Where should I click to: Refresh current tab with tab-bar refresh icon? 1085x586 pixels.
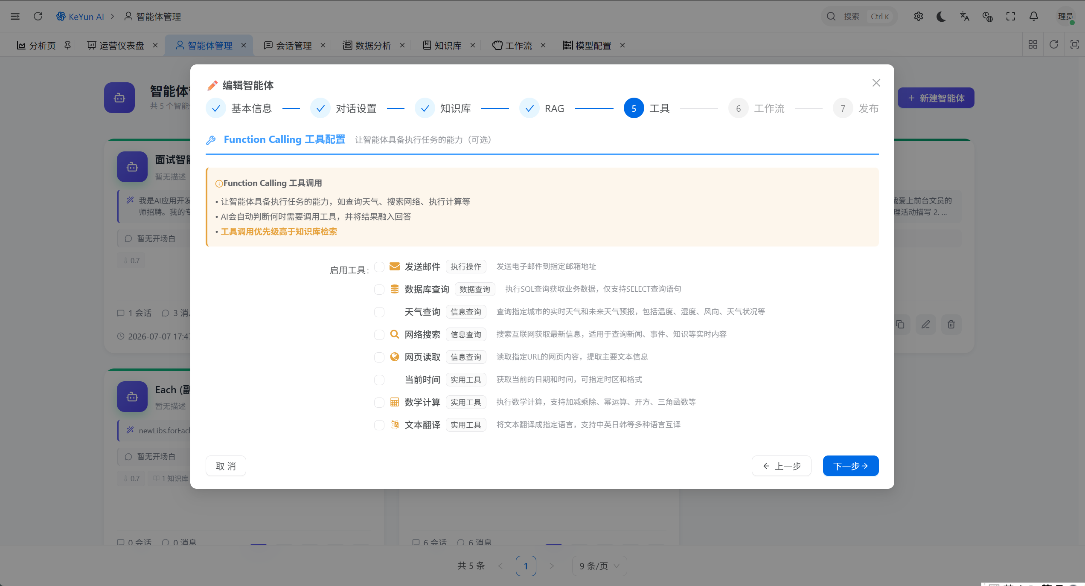(x=1054, y=45)
